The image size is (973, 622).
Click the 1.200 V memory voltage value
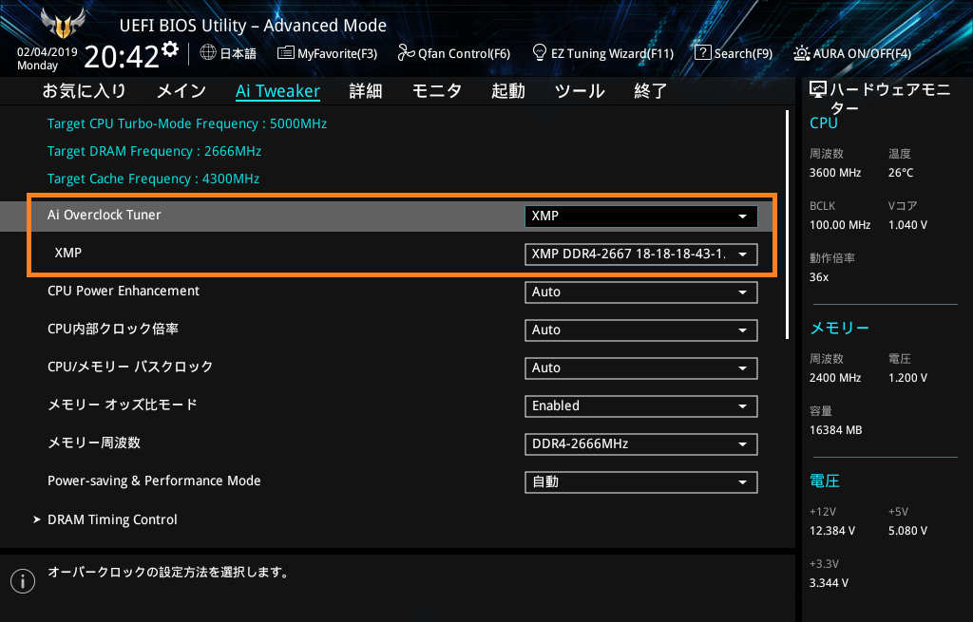907,378
